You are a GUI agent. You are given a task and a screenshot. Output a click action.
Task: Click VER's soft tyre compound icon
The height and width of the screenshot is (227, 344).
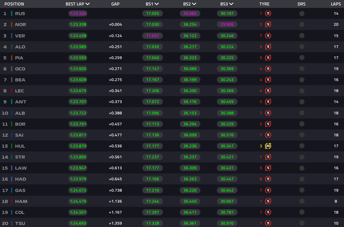(268, 36)
